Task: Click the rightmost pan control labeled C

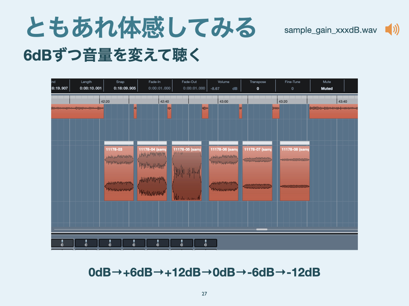Action: point(206,243)
